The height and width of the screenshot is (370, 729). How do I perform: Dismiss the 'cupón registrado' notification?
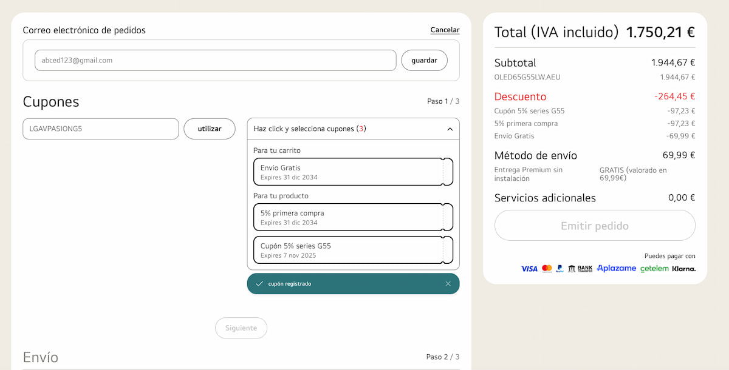click(448, 284)
